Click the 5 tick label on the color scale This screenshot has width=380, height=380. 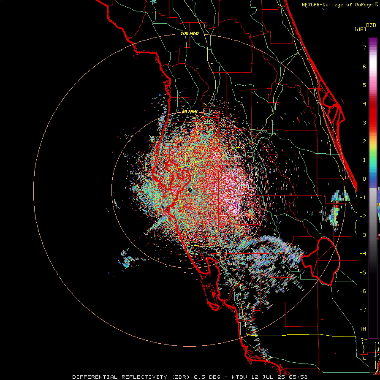[x=364, y=85]
